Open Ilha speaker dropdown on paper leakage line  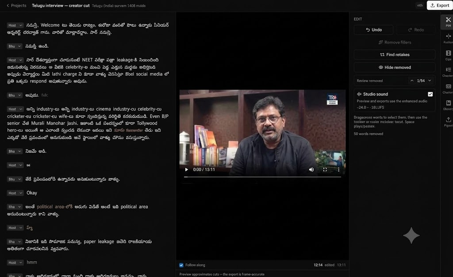(x=15, y=242)
